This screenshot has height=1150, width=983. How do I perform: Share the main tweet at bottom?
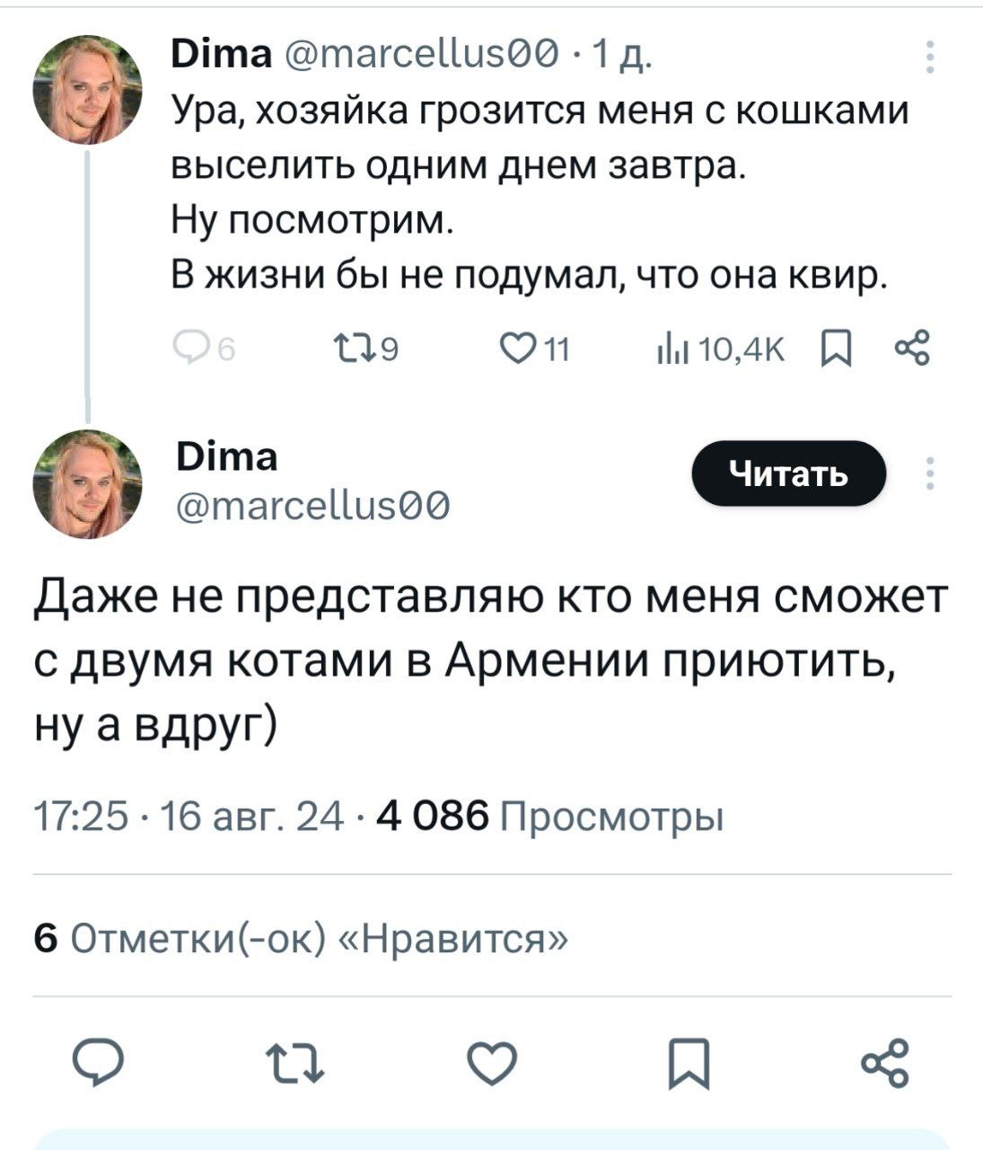point(885,1064)
